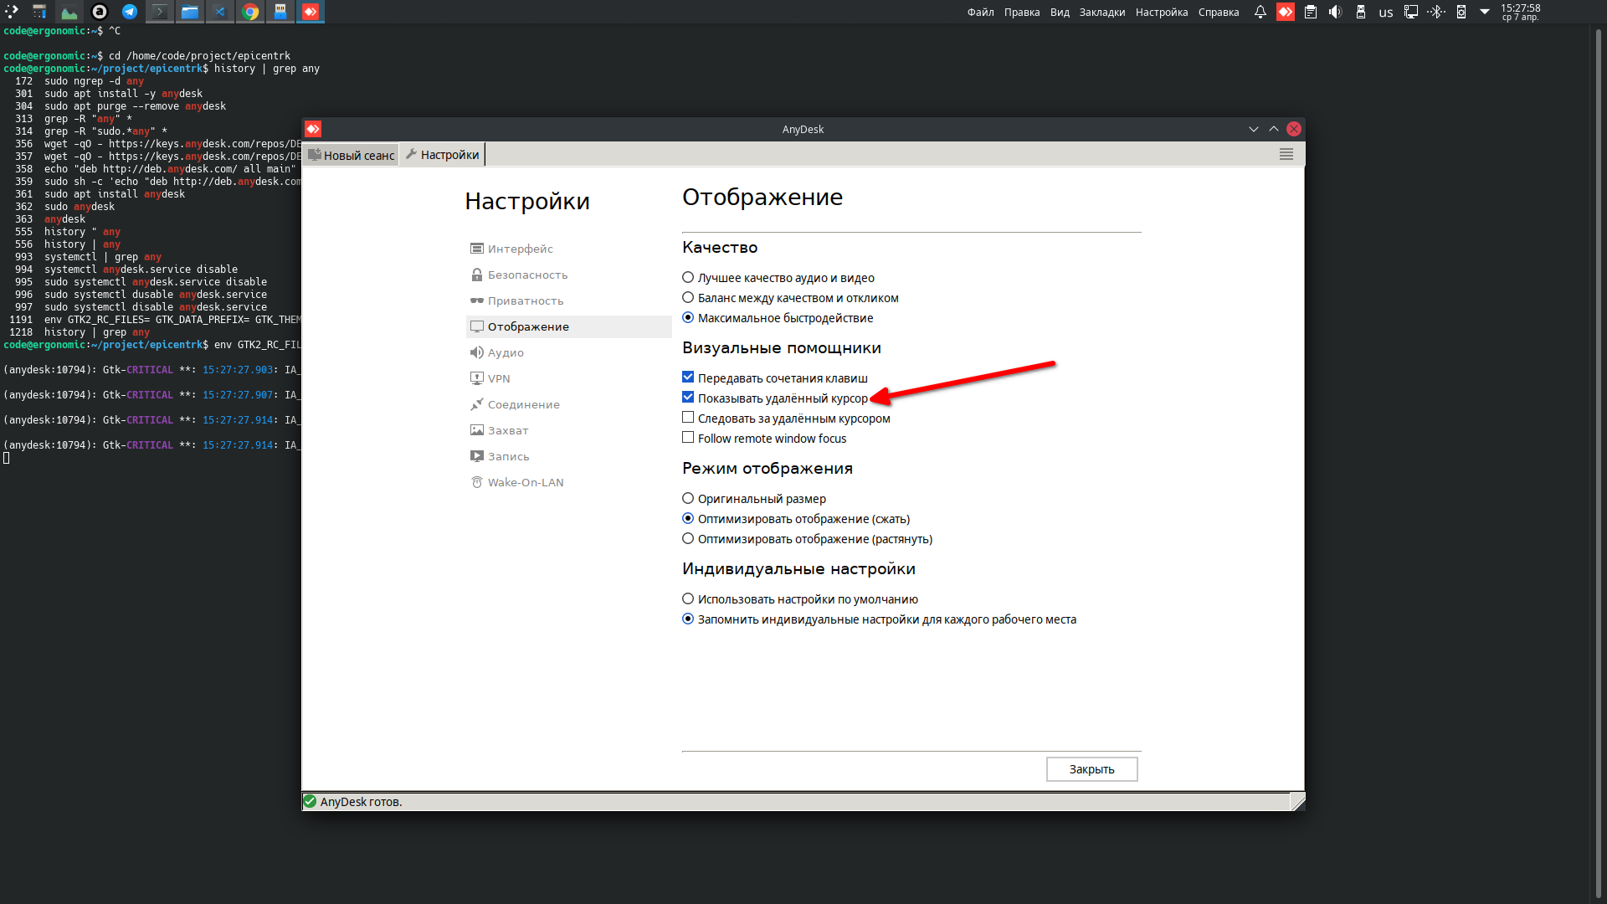Open Telegram from the task panel

coord(130,12)
